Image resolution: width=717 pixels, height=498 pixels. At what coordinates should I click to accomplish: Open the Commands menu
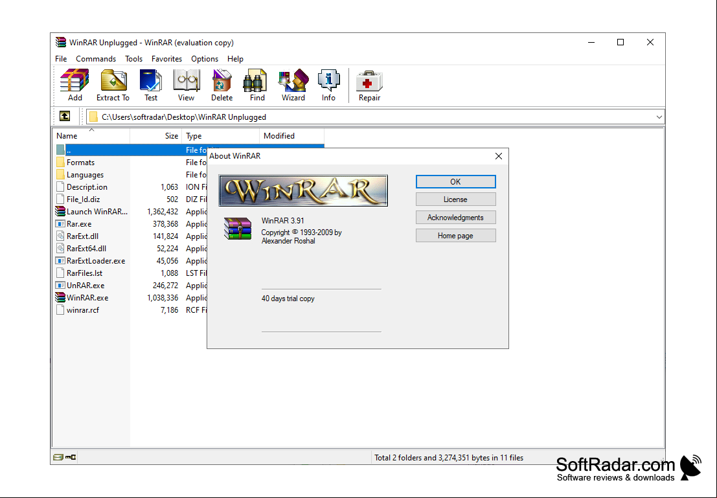coord(96,58)
